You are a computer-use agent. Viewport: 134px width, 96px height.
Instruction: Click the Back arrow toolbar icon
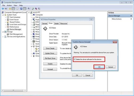(x=3, y=9)
